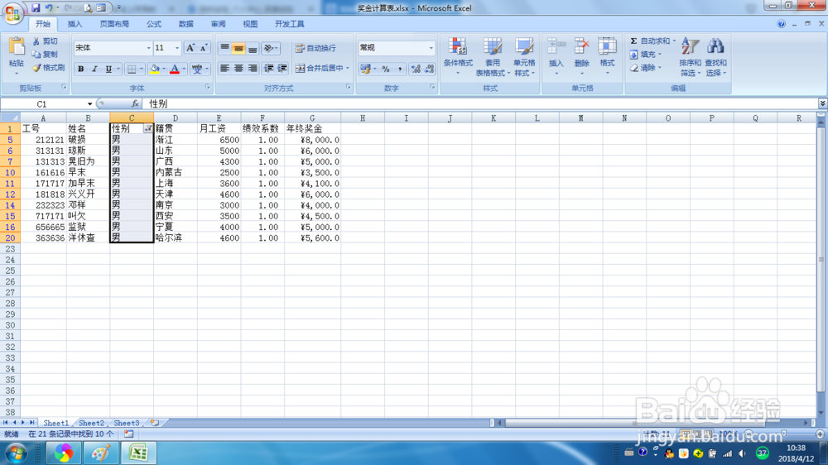This screenshot has width=828, height=465.
Task: Toggle top vertical alignment
Action: [x=224, y=48]
